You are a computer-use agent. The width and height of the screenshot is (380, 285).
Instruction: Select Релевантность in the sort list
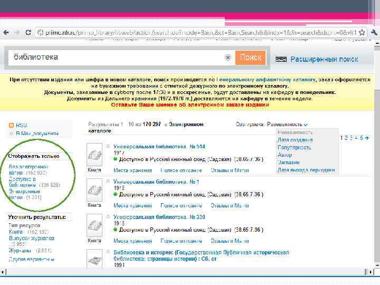295,132
